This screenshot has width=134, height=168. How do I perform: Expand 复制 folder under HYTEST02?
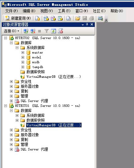click(x=11, y=91)
